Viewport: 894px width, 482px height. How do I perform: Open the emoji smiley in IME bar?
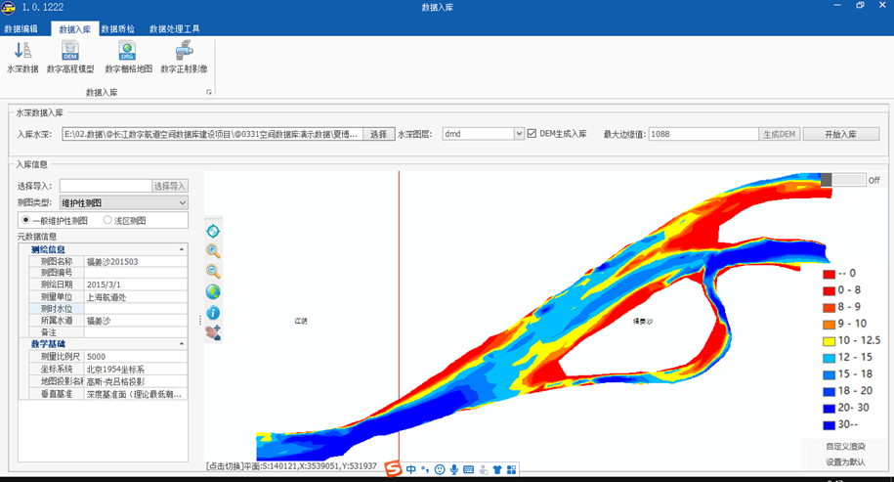(440, 469)
